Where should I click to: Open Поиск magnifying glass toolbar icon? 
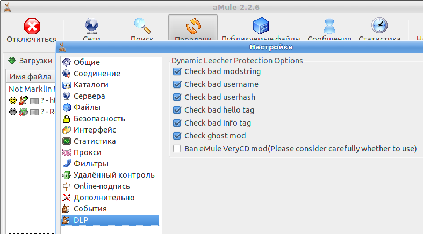[142, 26]
